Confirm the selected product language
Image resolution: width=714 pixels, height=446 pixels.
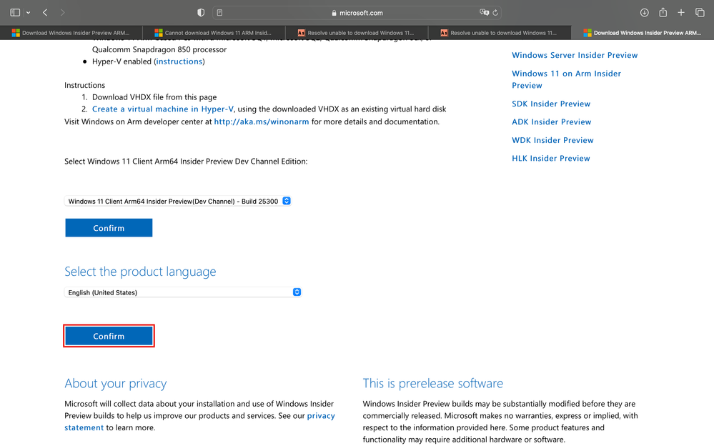click(109, 336)
